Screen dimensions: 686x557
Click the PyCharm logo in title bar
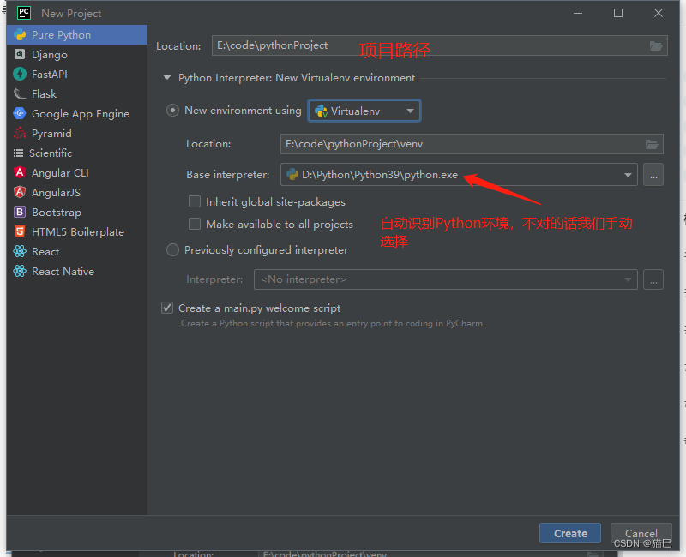tap(24, 13)
